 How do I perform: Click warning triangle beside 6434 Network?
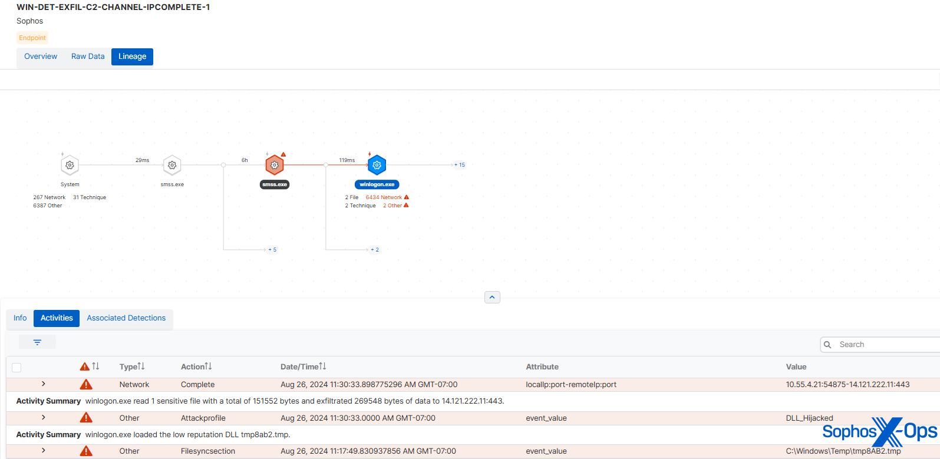click(407, 197)
